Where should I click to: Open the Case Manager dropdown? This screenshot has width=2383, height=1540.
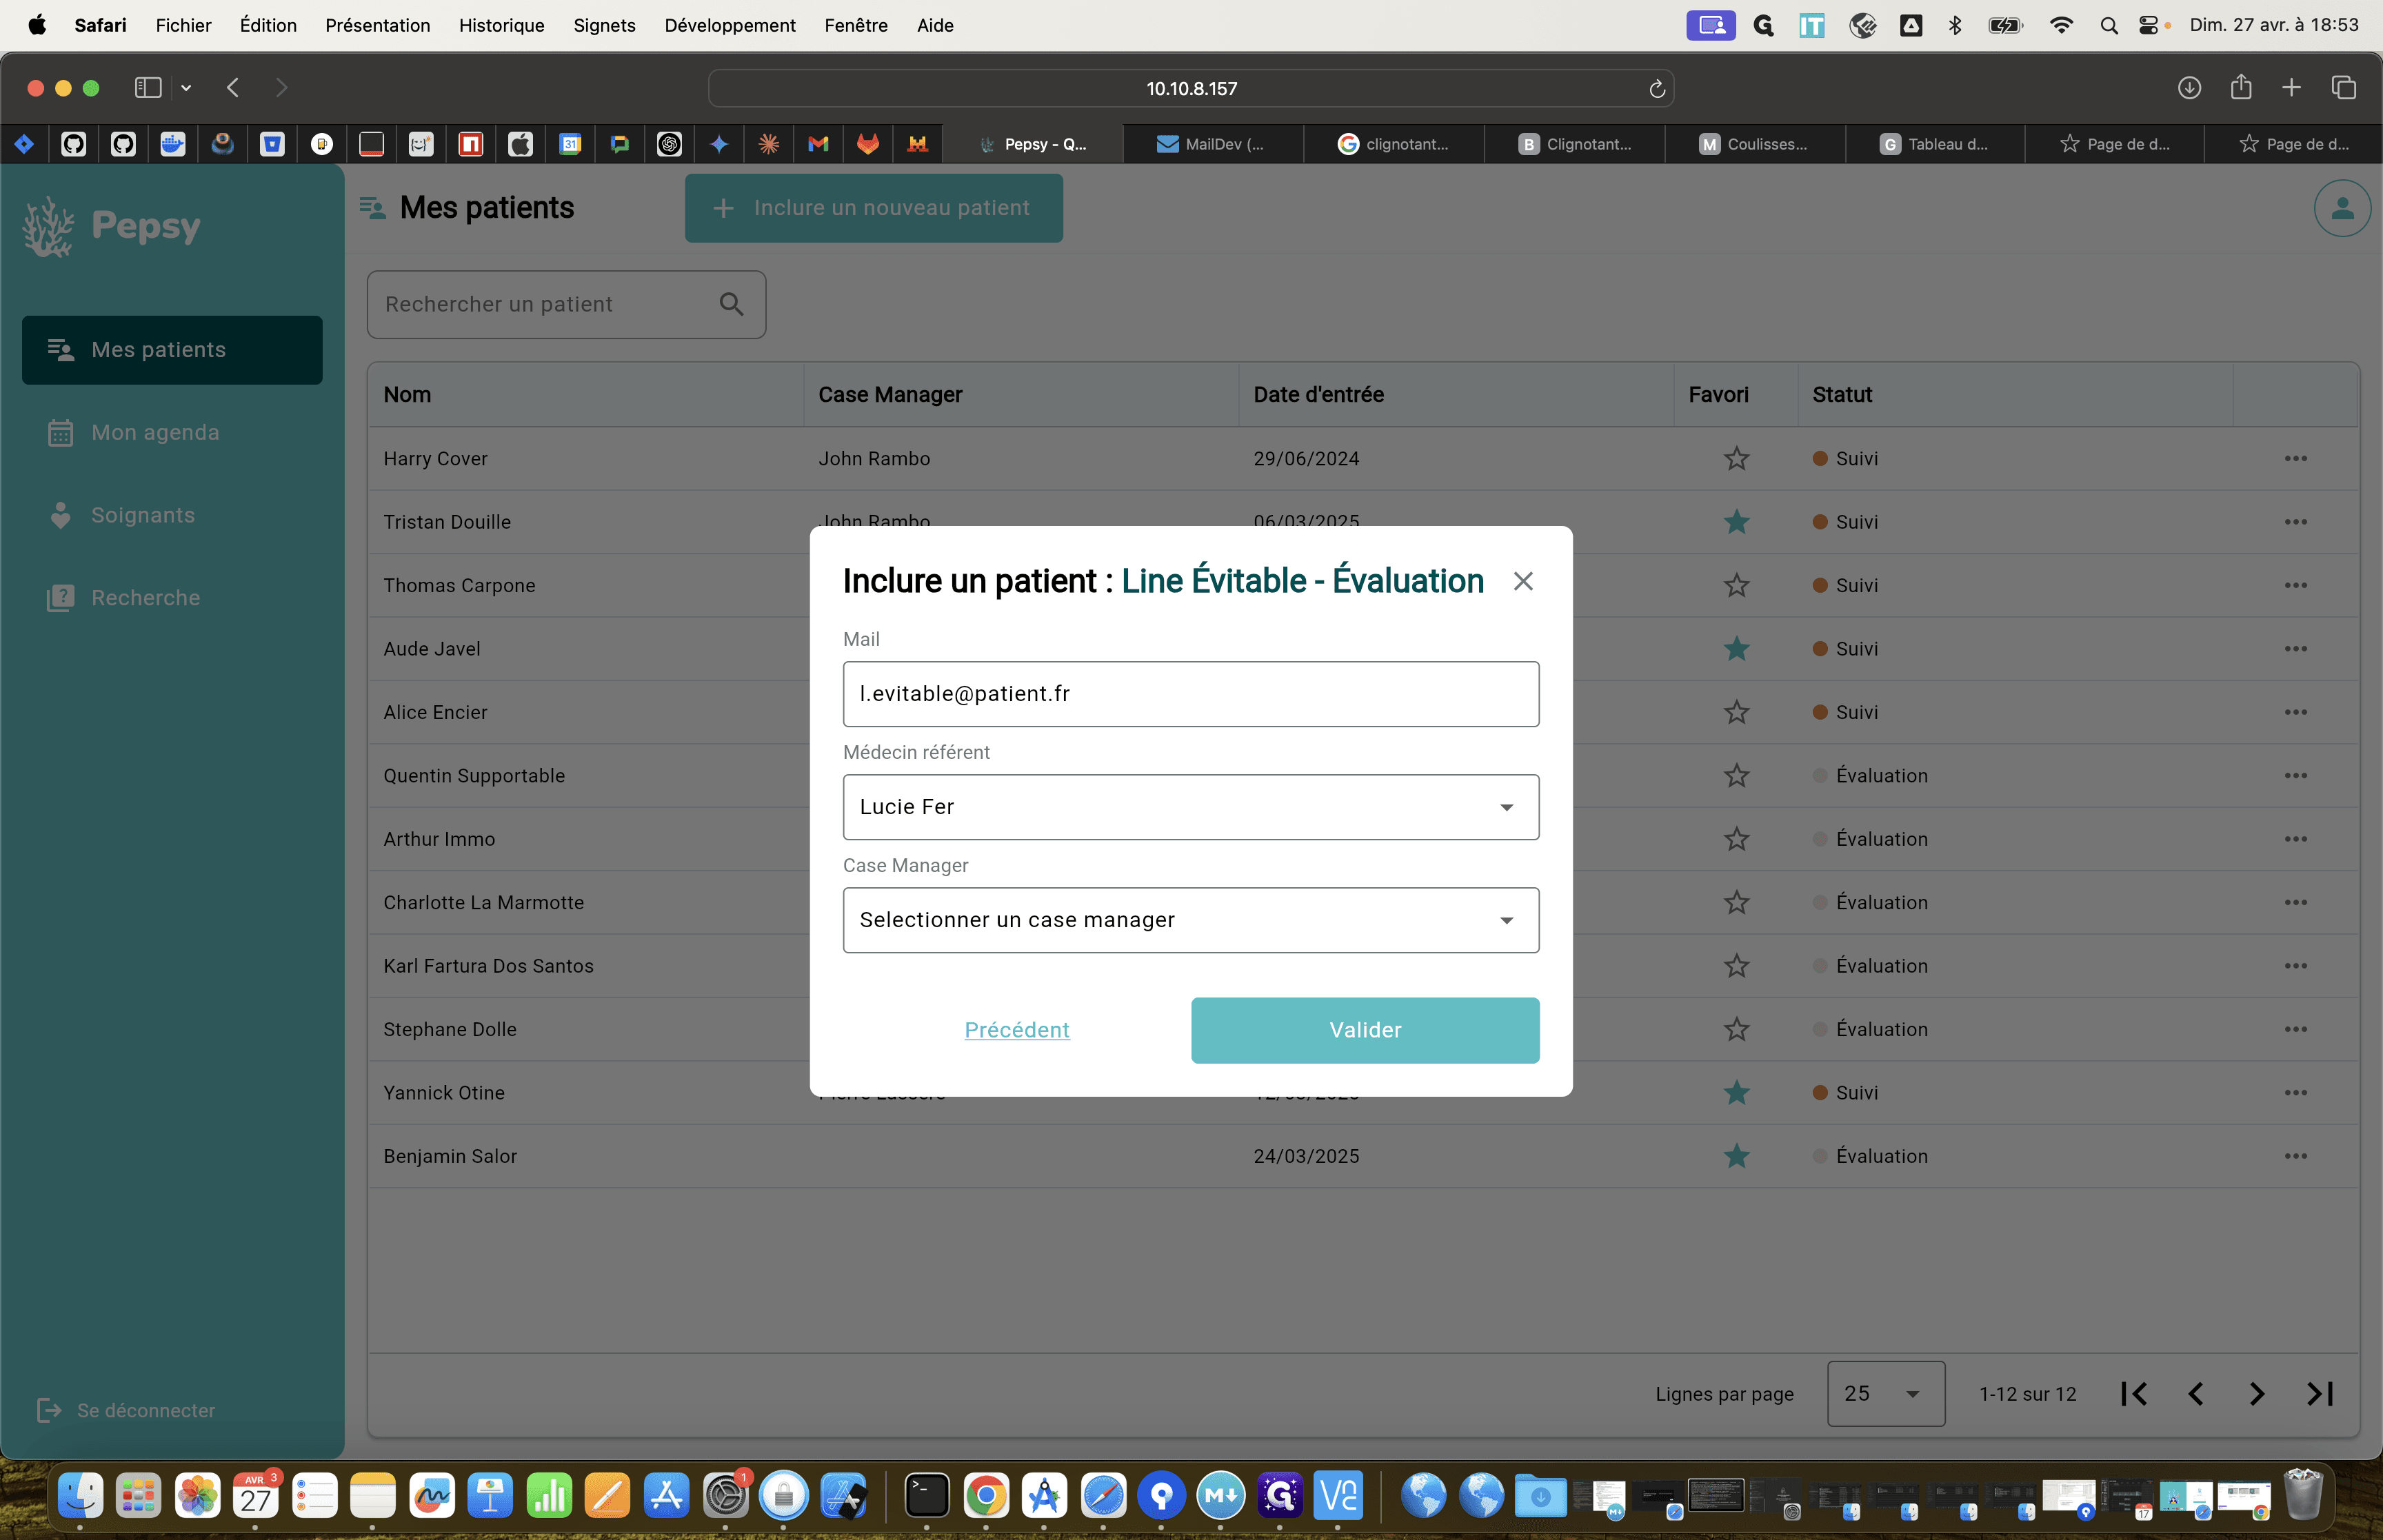(x=1190, y=920)
